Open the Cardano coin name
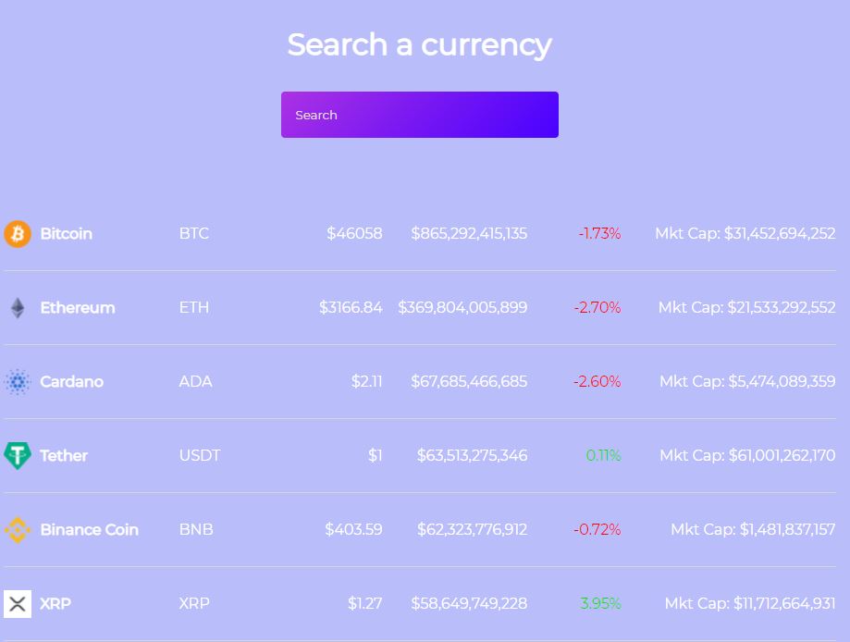 pos(71,382)
